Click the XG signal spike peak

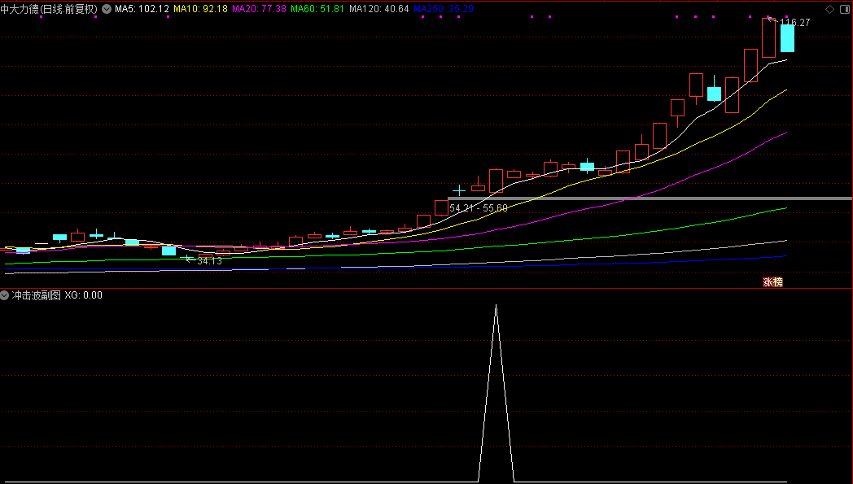[x=496, y=306]
